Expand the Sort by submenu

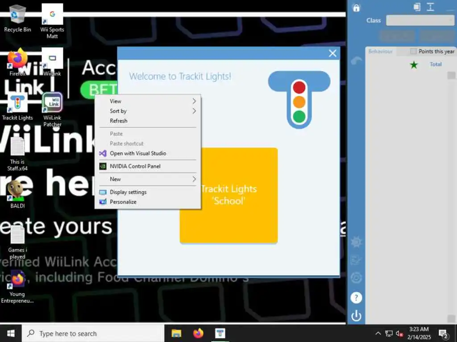tap(148, 111)
